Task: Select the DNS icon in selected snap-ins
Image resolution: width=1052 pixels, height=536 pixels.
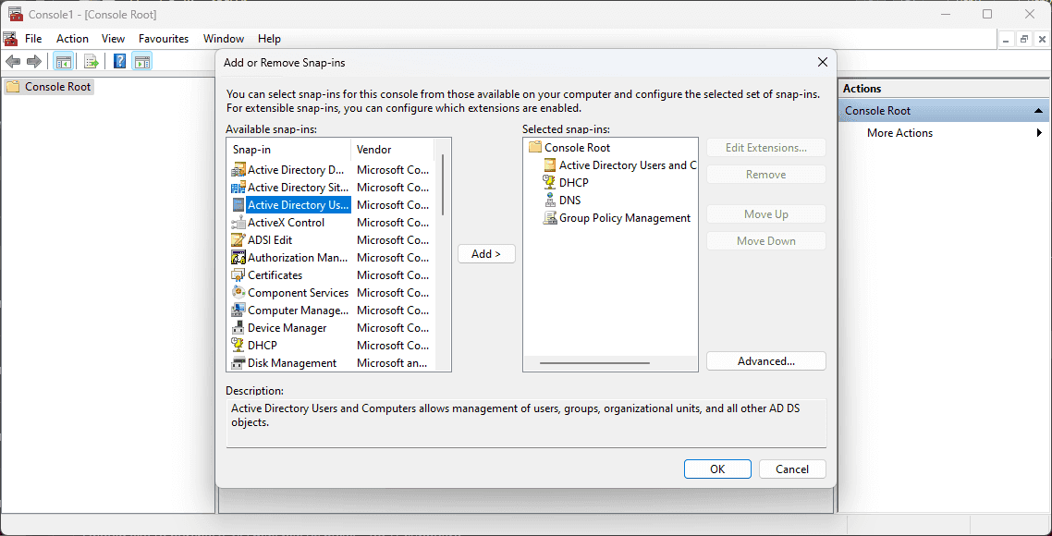Action: coord(549,201)
